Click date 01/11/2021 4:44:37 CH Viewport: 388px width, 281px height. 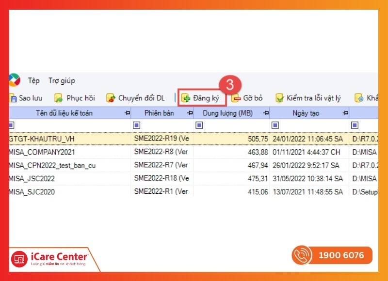click(307, 152)
